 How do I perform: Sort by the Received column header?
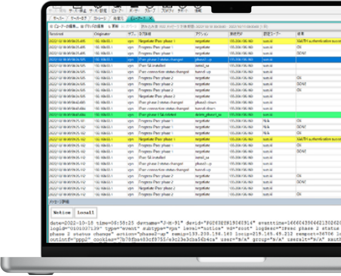(x=71, y=34)
